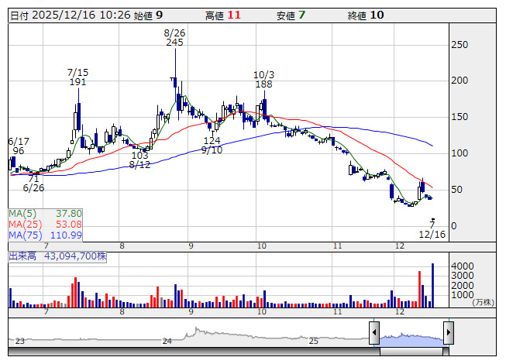Click year 23 in the overview timeline
506x364 pixels.
tap(20, 341)
